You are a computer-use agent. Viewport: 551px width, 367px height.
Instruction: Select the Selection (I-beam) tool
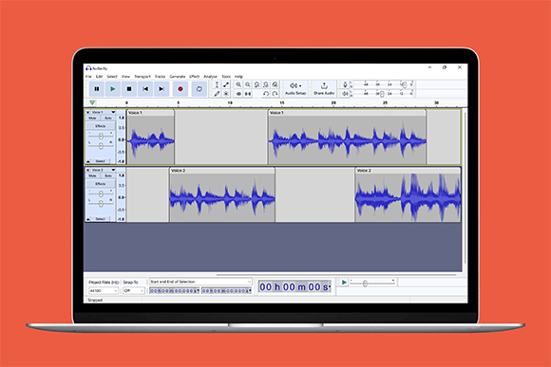coord(217,84)
